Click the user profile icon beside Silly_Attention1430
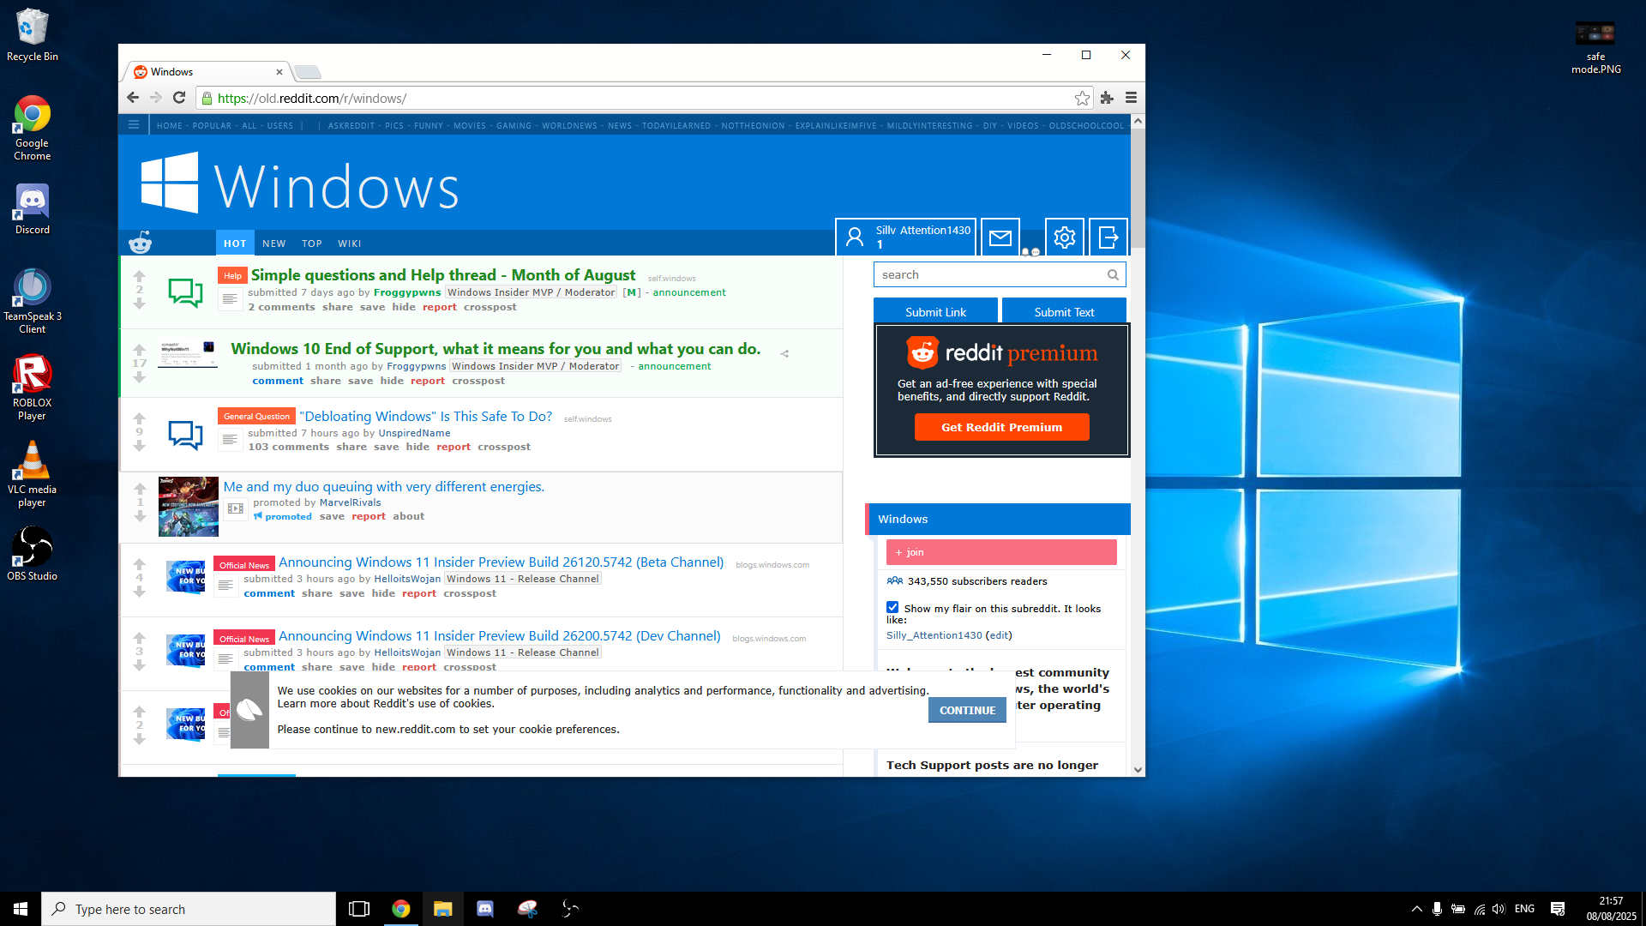Image resolution: width=1646 pixels, height=926 pixels. coord(855,238)
